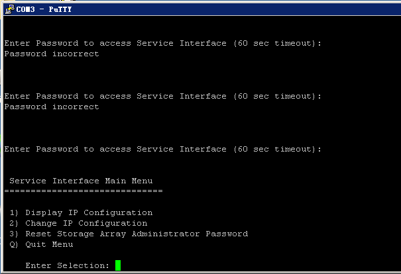The width and height of the screenshot is (401, 274).
Task: Click the first Password incorrect message
Action: tap(52, 54)
